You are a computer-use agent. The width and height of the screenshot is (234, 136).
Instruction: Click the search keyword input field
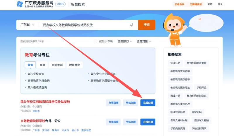pyautogui.click(x=85, y=25)
